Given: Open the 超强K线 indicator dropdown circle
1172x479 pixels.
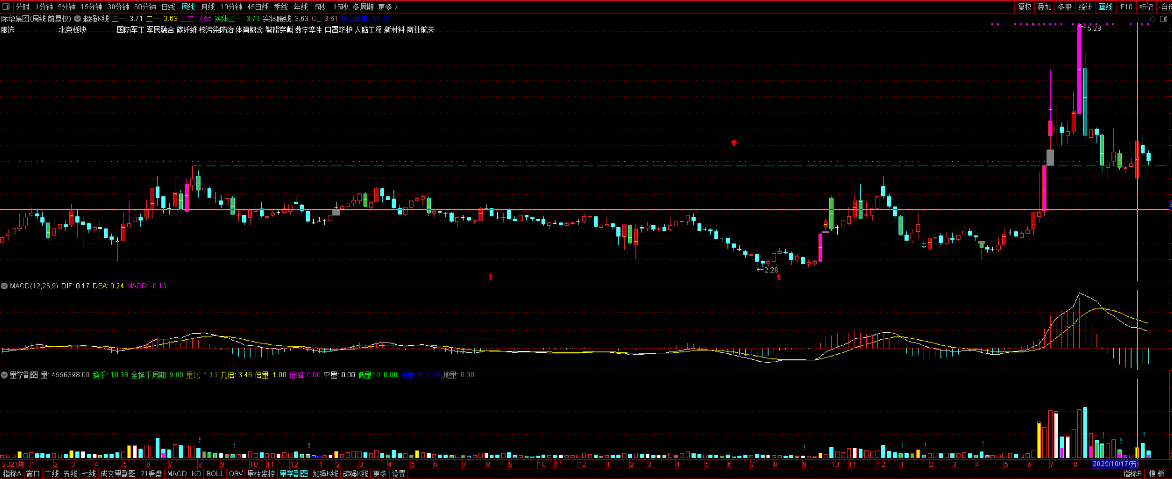Looking at the screenshot, I should tap(77, 19).
